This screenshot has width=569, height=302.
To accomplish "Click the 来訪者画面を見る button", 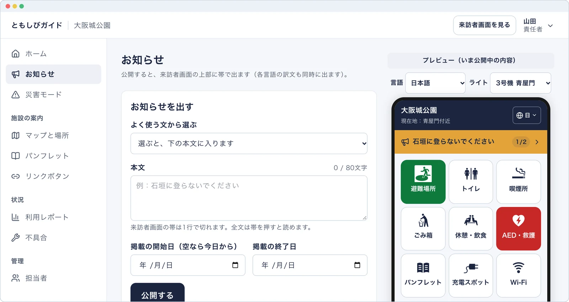I will coord(484,25).
